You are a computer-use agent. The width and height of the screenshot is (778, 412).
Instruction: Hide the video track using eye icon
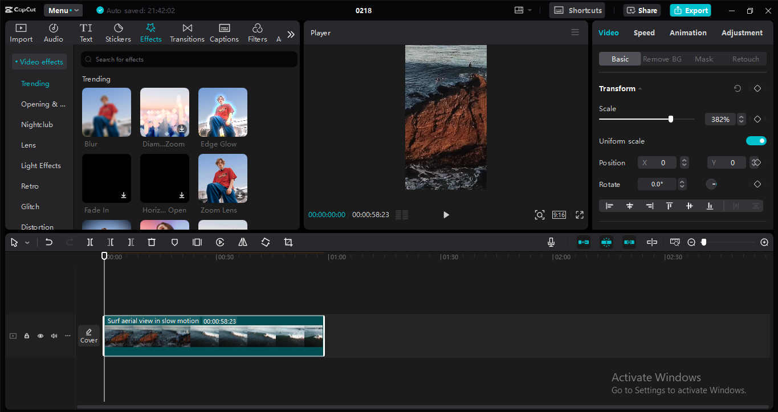pos(40,336)
